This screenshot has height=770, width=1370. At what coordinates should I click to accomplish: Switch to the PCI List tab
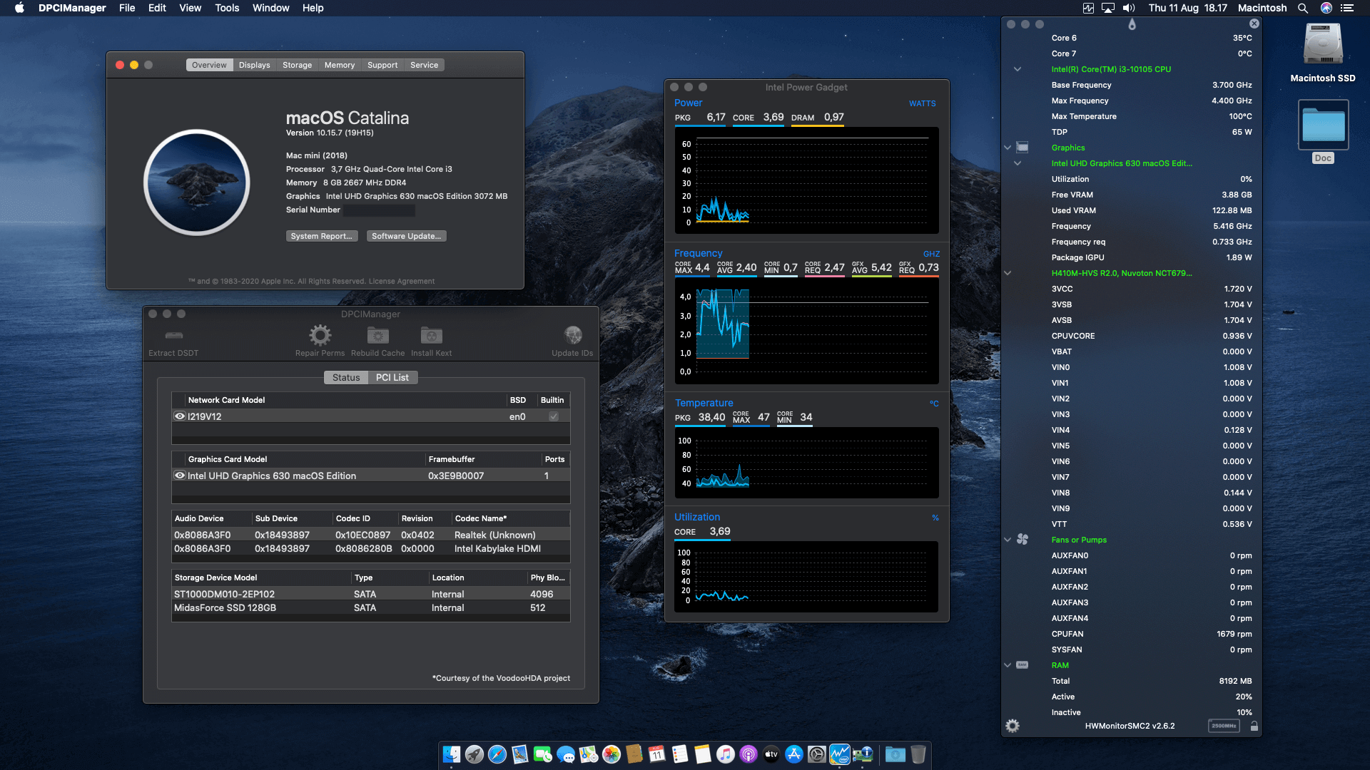point(392,377)
